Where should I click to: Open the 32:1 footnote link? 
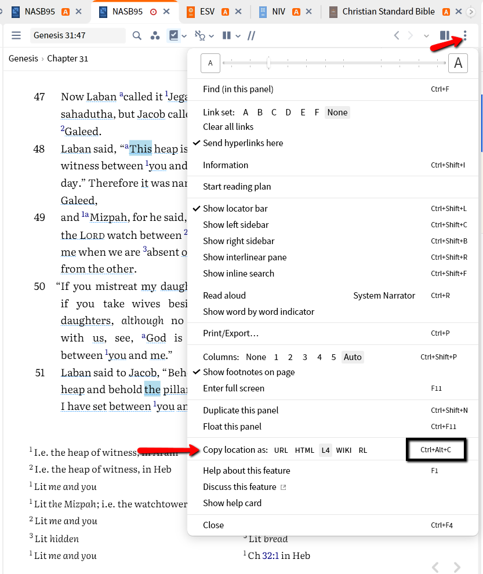click(270, 555)
